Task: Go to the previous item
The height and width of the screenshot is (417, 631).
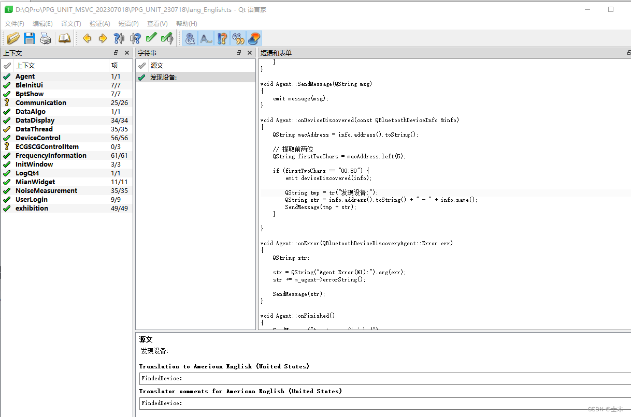Action: tap(87, 38)
